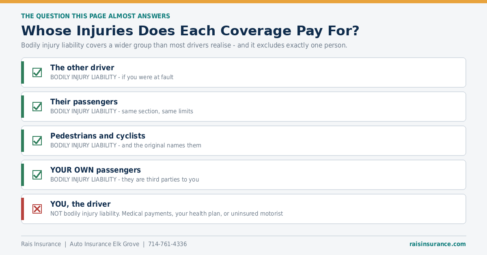Click The other driver card title
Viewport: 487px width, 255px height.
coord(82,68)
